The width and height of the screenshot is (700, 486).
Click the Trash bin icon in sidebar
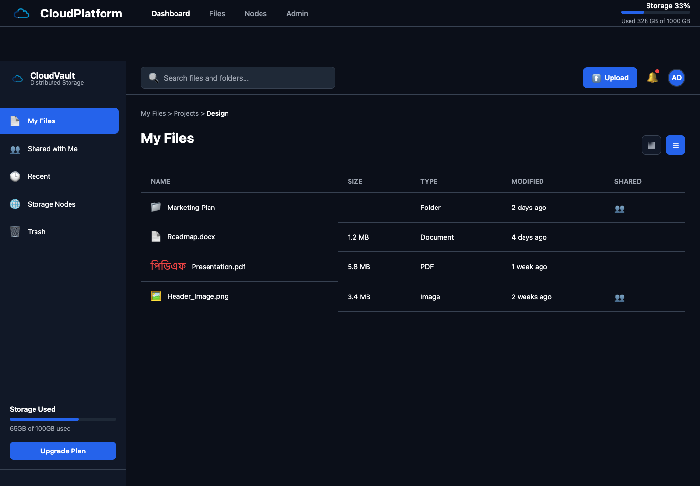point(15,232)
